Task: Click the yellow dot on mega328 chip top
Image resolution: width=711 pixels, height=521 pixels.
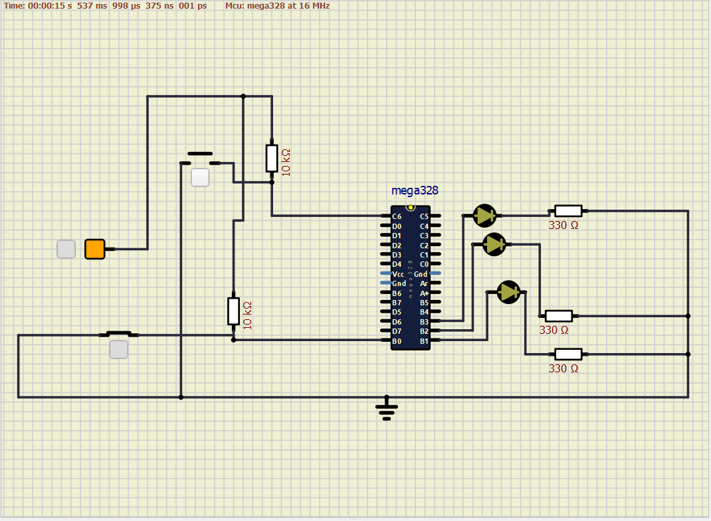Action: click(411, 208)
